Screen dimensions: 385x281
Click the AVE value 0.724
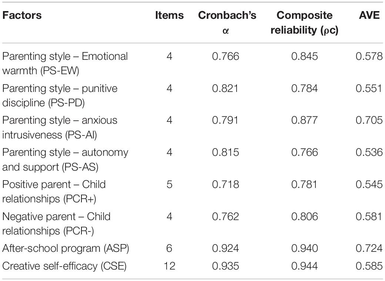click(x=369, y=249)
